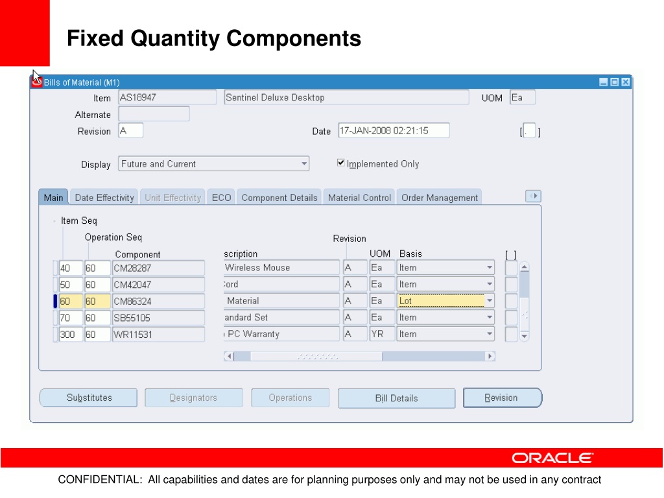Click the Wireless Mouse description field
664x498 pixels.
coord(281,268)
